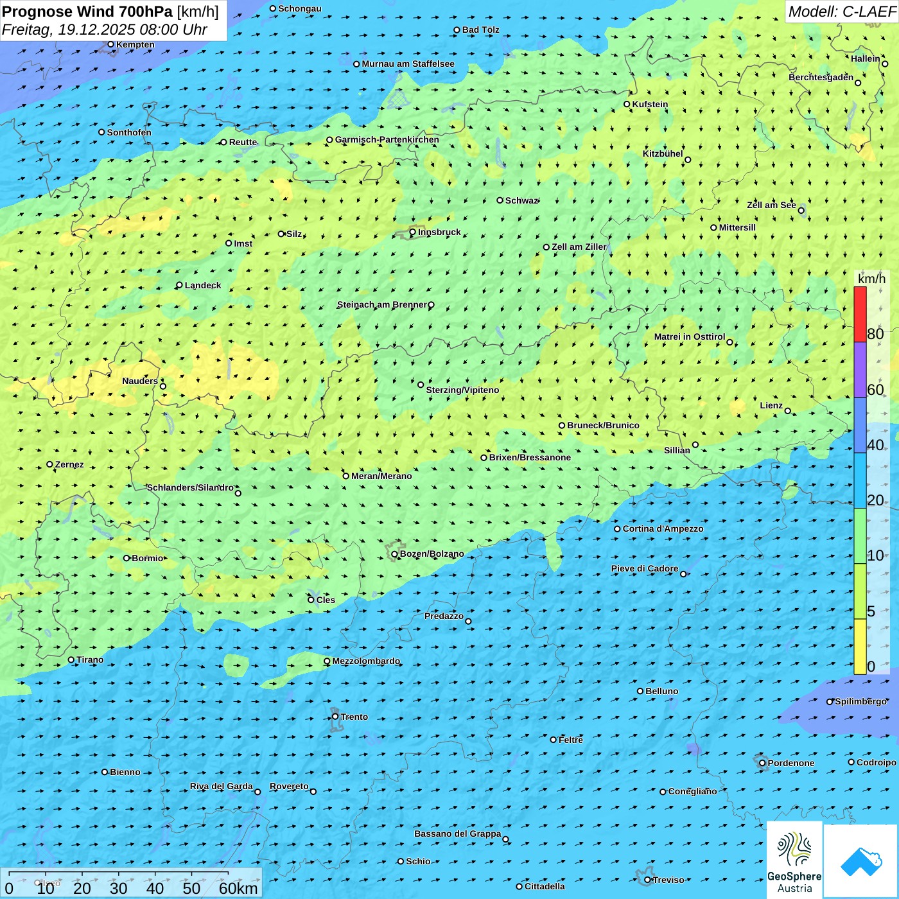
Task: Select the yellow 0 km/h legend swatch
Action: click(x=860, y=647)
